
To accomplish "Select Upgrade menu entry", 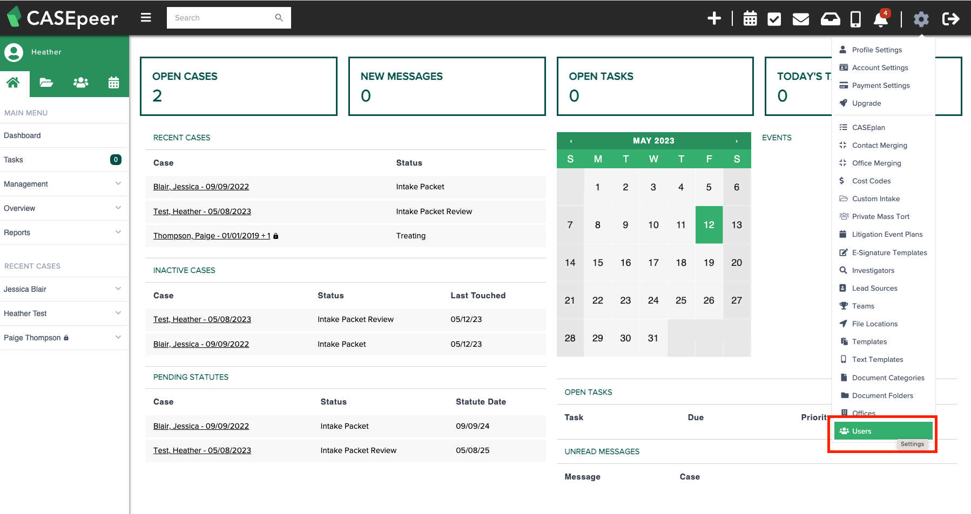I will [x=884, y=103].
